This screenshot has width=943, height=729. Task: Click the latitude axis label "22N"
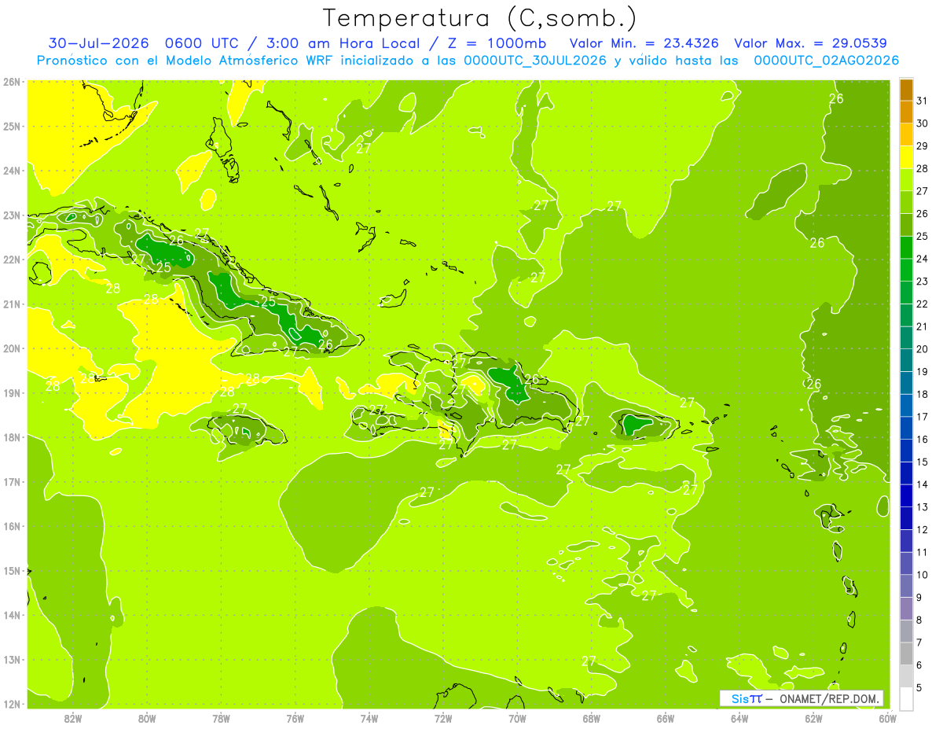(x=11, y=260)
